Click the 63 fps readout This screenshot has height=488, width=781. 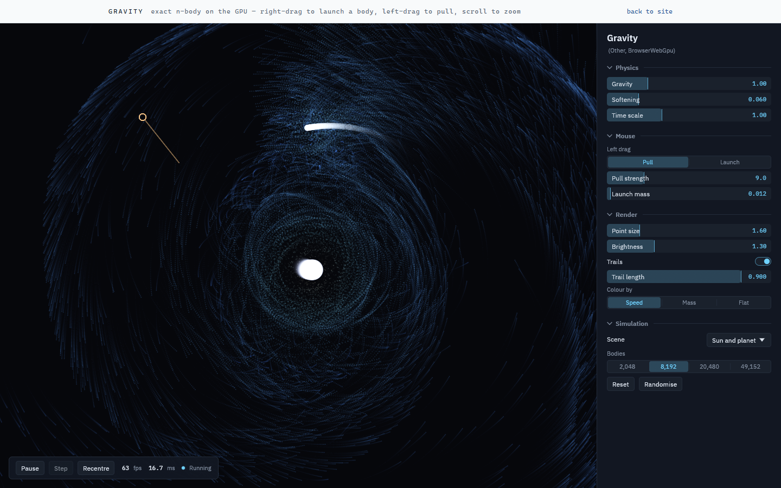[132, 468]
